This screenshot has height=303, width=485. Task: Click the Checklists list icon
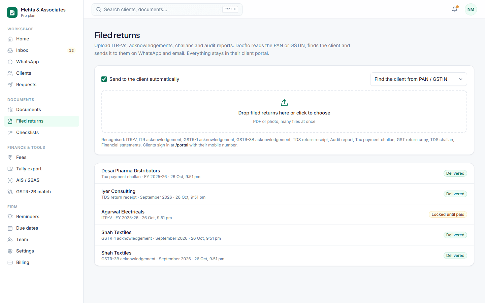pos(10,133)
